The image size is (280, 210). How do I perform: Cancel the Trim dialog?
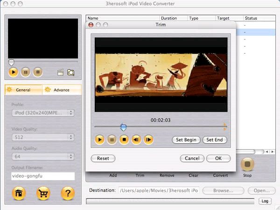[192, 159]
